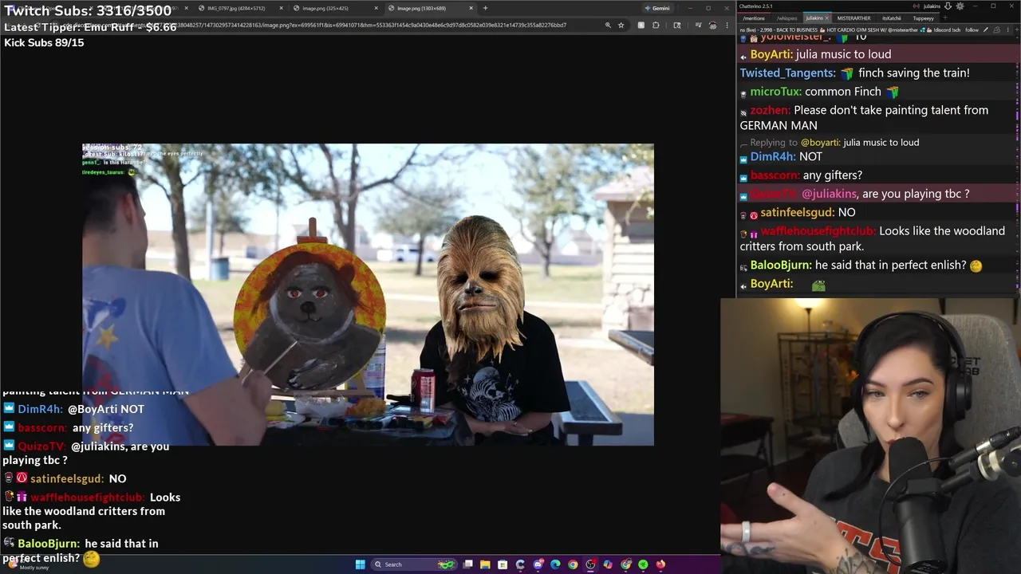Open viewer list icon in Chatterino header
Image resolution: width=1021 pixels, height=574 pixels.
point(997,29)
